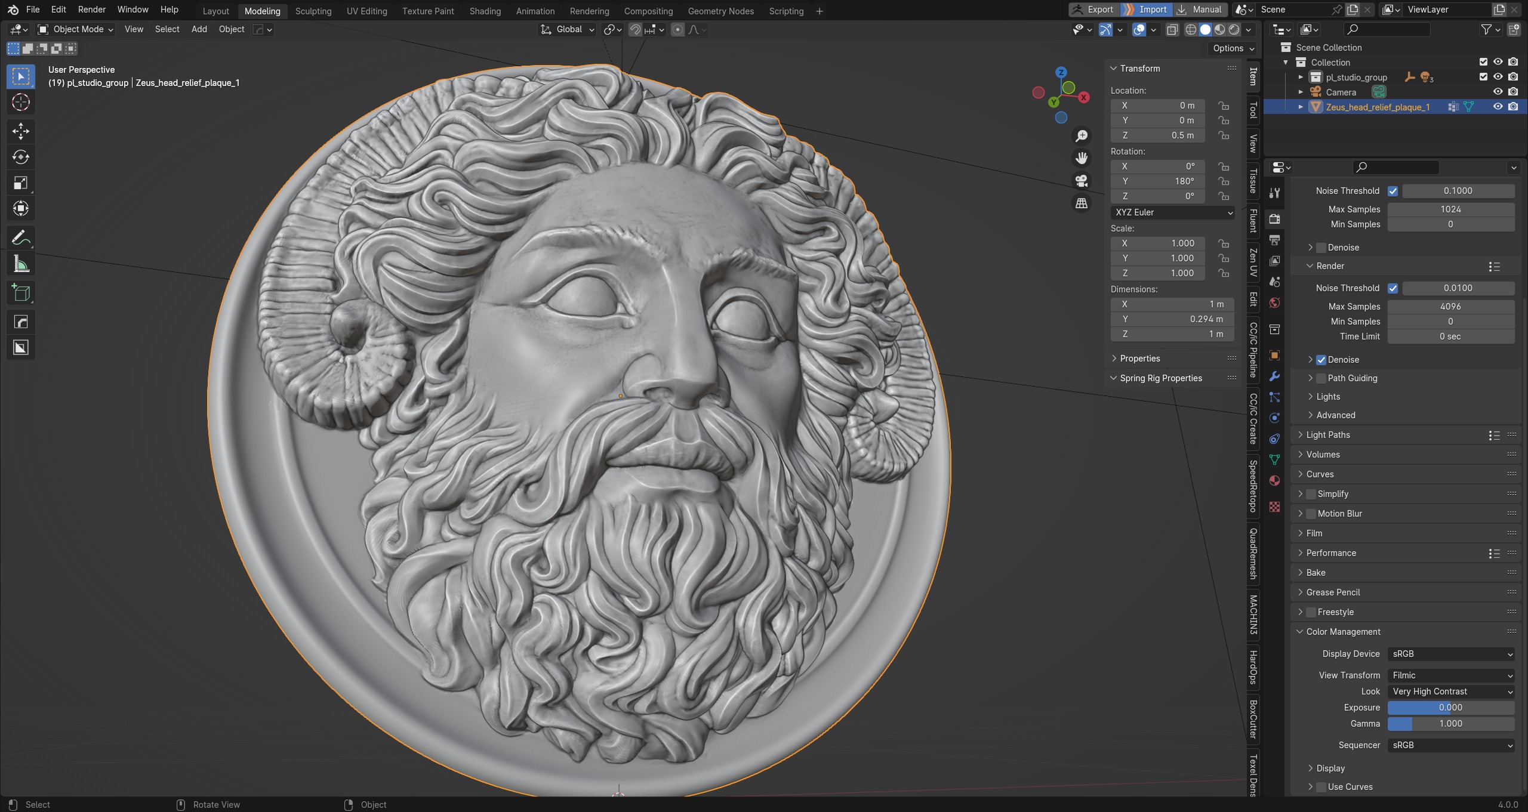
Task: Open the Object Mode dropdown
Action: pyautogui.click(x=76, y=29)
